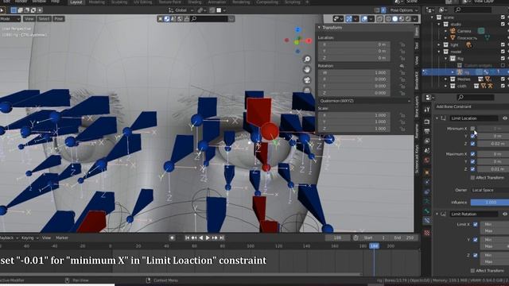Click the Add Bone Constraint button
Viewport: 509px width, 286px height.
point(472,106)
